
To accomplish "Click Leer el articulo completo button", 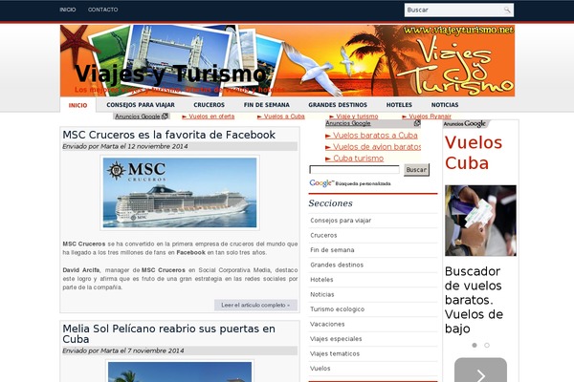I will tap(255, 305).
